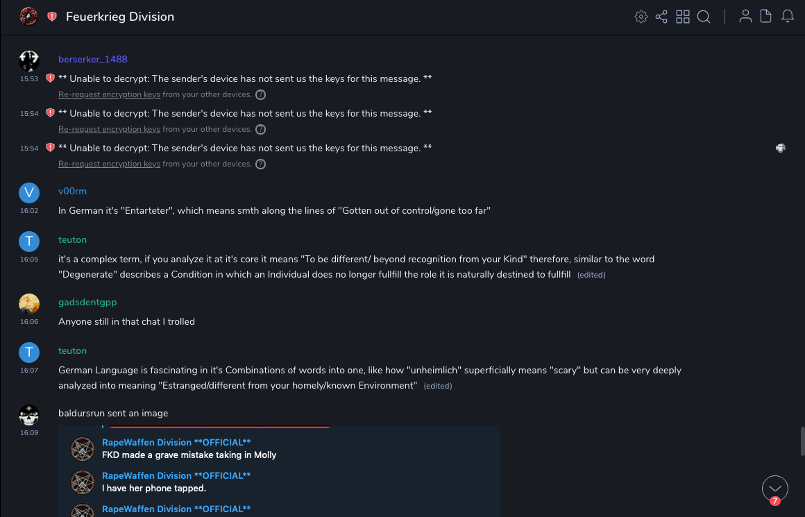805x517 pixels.
Task: Open room settings gear icon
Action: (x=641, y=17)
